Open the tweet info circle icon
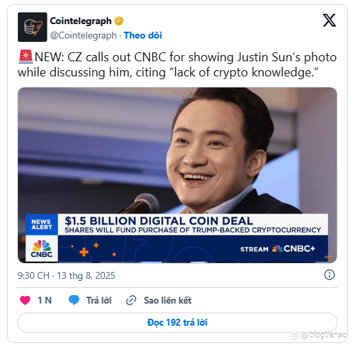Screen dimensions: 352x347 click(329, 275)
